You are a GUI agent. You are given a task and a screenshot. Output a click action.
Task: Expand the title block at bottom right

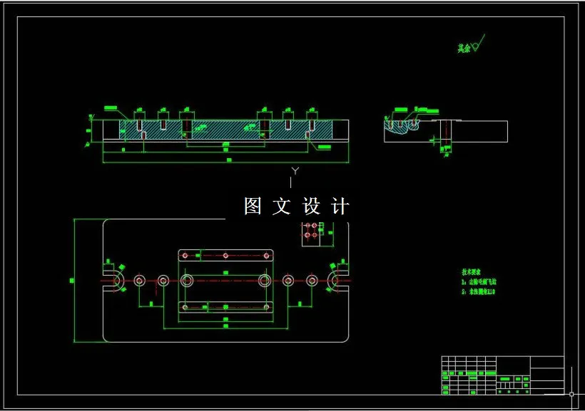point(499,374)
